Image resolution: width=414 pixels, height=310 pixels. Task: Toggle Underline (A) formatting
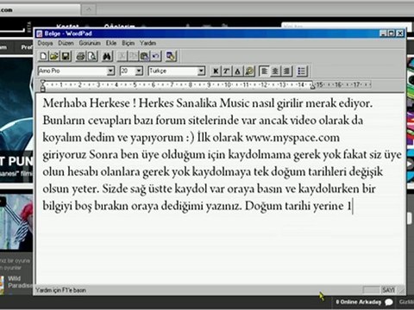click(238, 71)
